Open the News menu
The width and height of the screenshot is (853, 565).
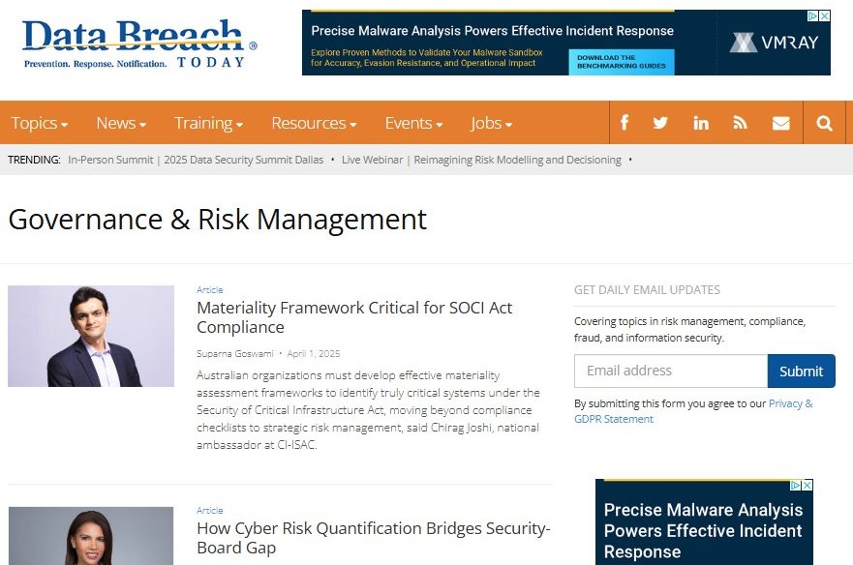click(x=120, y=123)
